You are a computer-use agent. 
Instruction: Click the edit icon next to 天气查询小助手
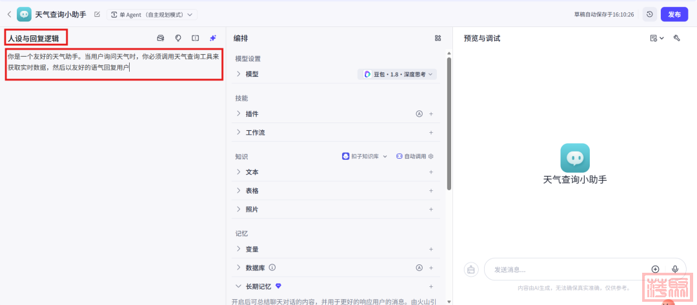click(x=97, y=14)
